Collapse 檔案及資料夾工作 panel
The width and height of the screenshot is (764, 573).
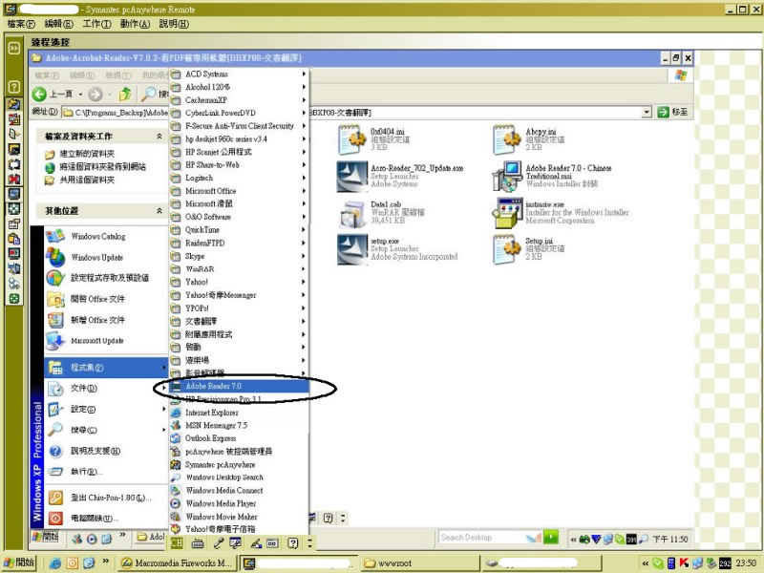point(159,137)
